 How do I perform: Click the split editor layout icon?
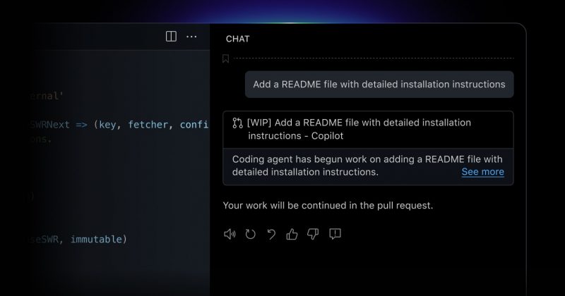[171, 37]
